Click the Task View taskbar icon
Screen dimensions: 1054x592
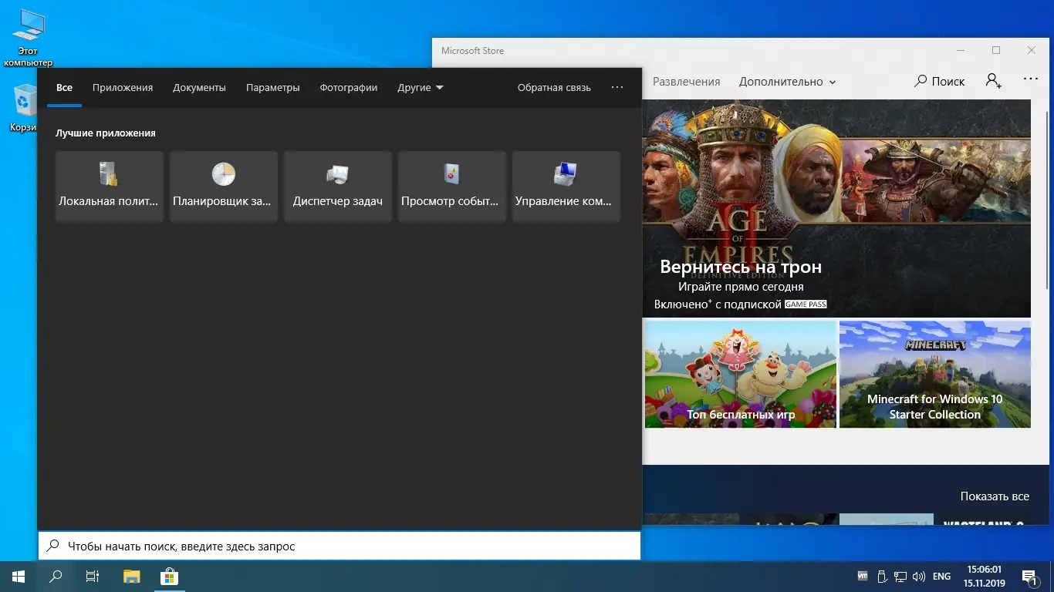tap(93, 577)
